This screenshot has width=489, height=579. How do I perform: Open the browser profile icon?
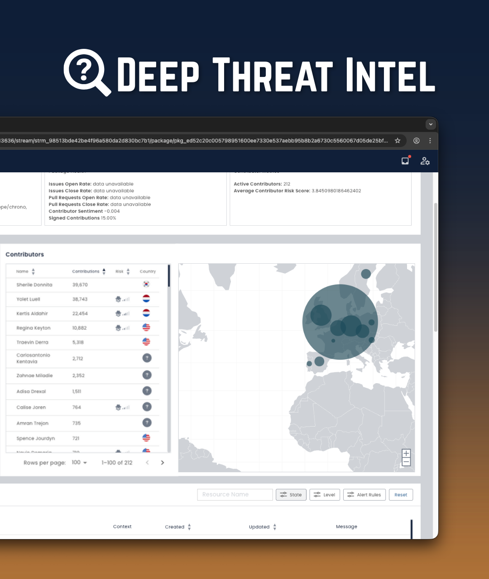click(417, 141)
